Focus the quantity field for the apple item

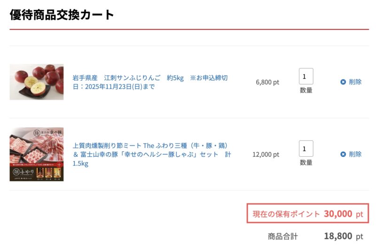coord(306,76)
